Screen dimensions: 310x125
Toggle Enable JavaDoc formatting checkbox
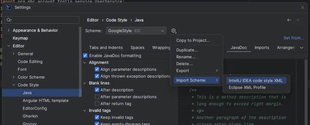(x=86, y=55)
